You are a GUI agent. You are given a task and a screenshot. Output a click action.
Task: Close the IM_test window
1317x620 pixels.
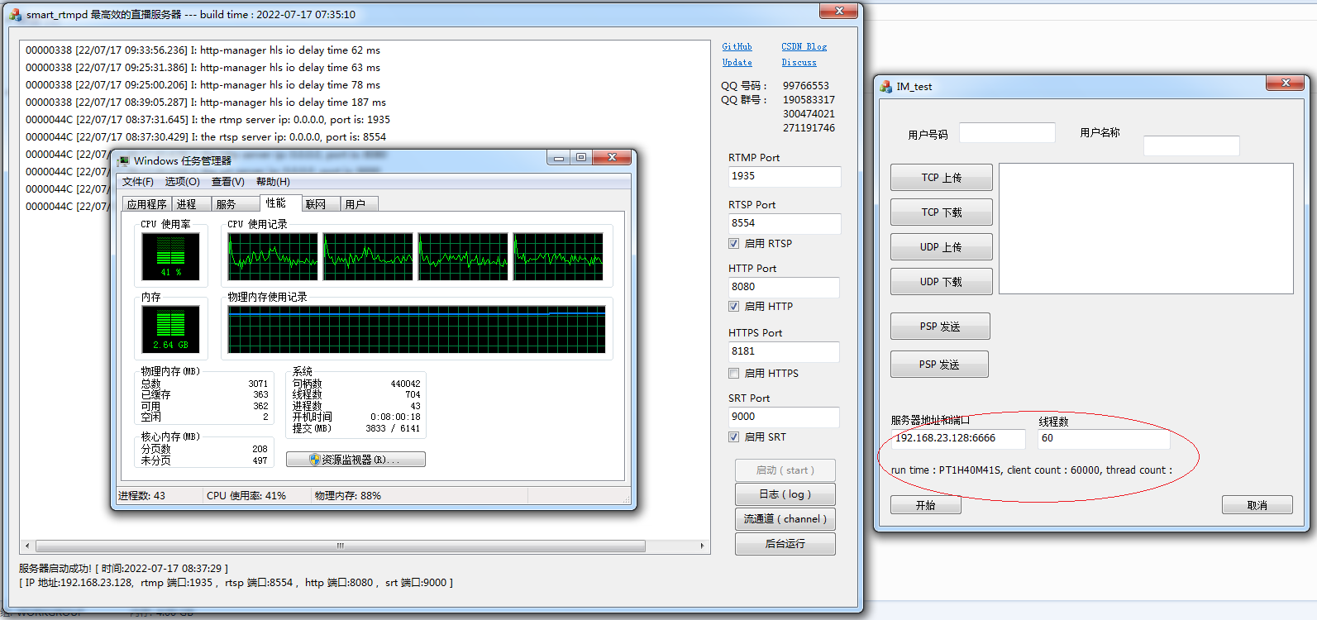point(1286,83)
